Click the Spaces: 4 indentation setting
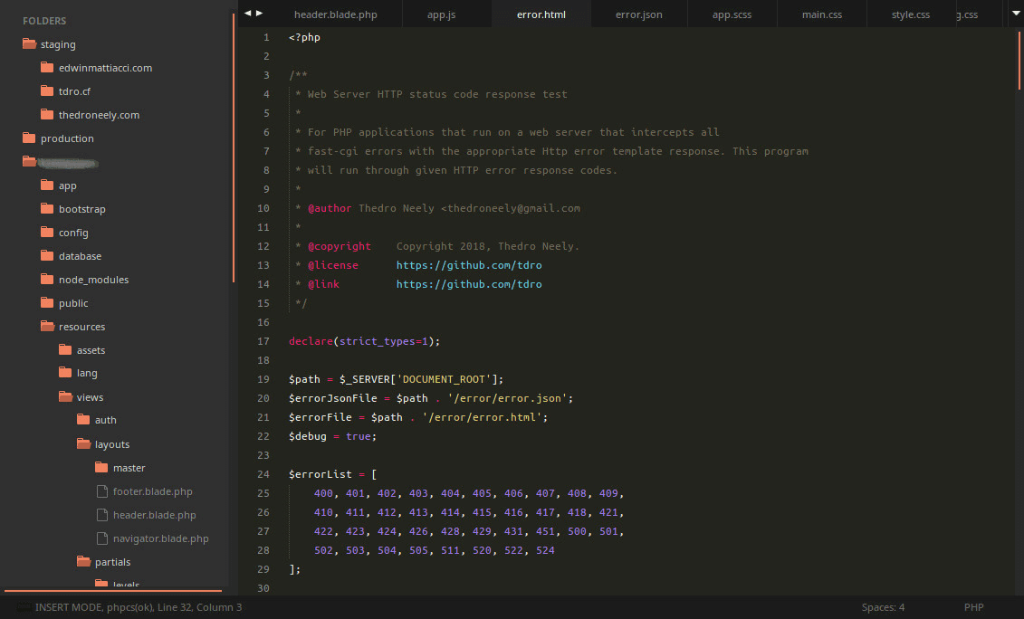This screenshot has width=1024, height=619. [x=883, y=607]
